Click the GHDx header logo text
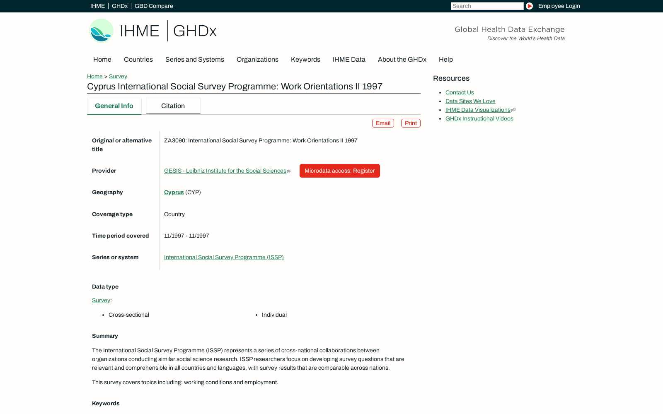Screen dimensions: 663x414 195,31
